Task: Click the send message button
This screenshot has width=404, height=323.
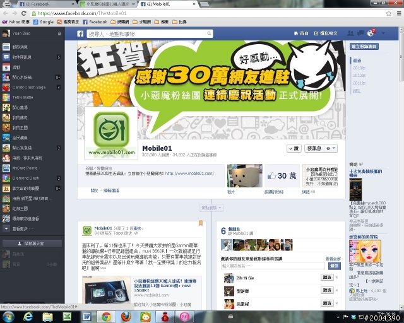Action: (x=314, y=148)
